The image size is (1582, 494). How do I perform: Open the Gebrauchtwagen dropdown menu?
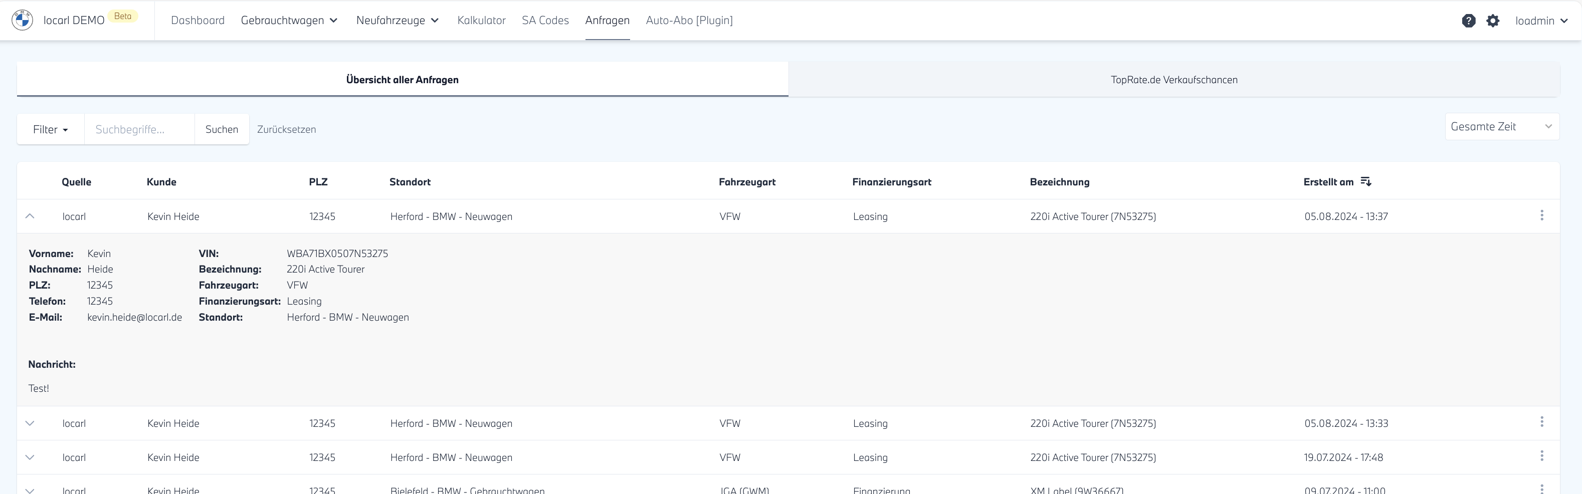[x=289, y=20]
